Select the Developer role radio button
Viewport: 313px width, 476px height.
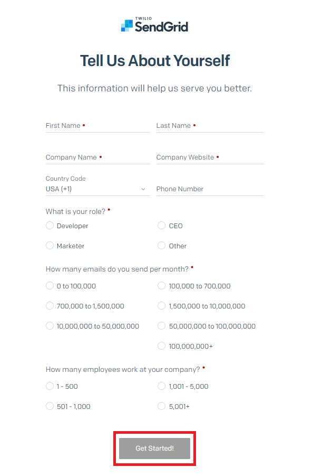click(x=50, y=226)
